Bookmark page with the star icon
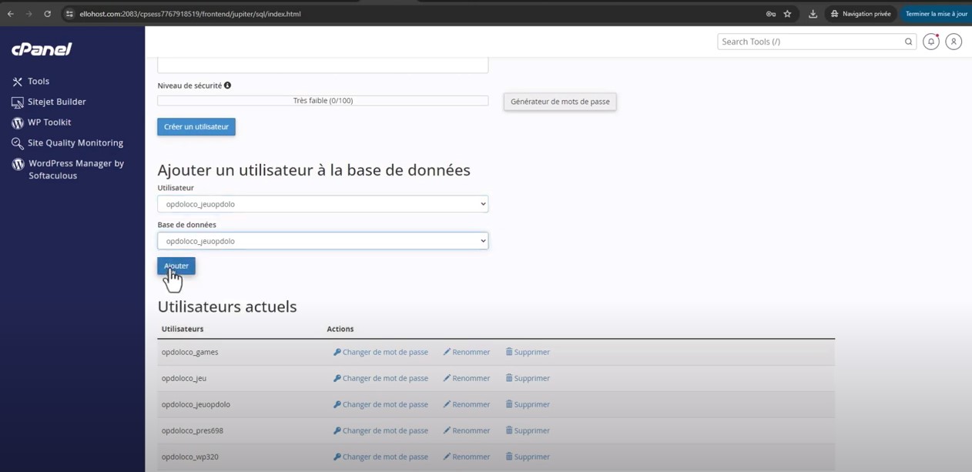972x472 pixels. click(787, 14)
